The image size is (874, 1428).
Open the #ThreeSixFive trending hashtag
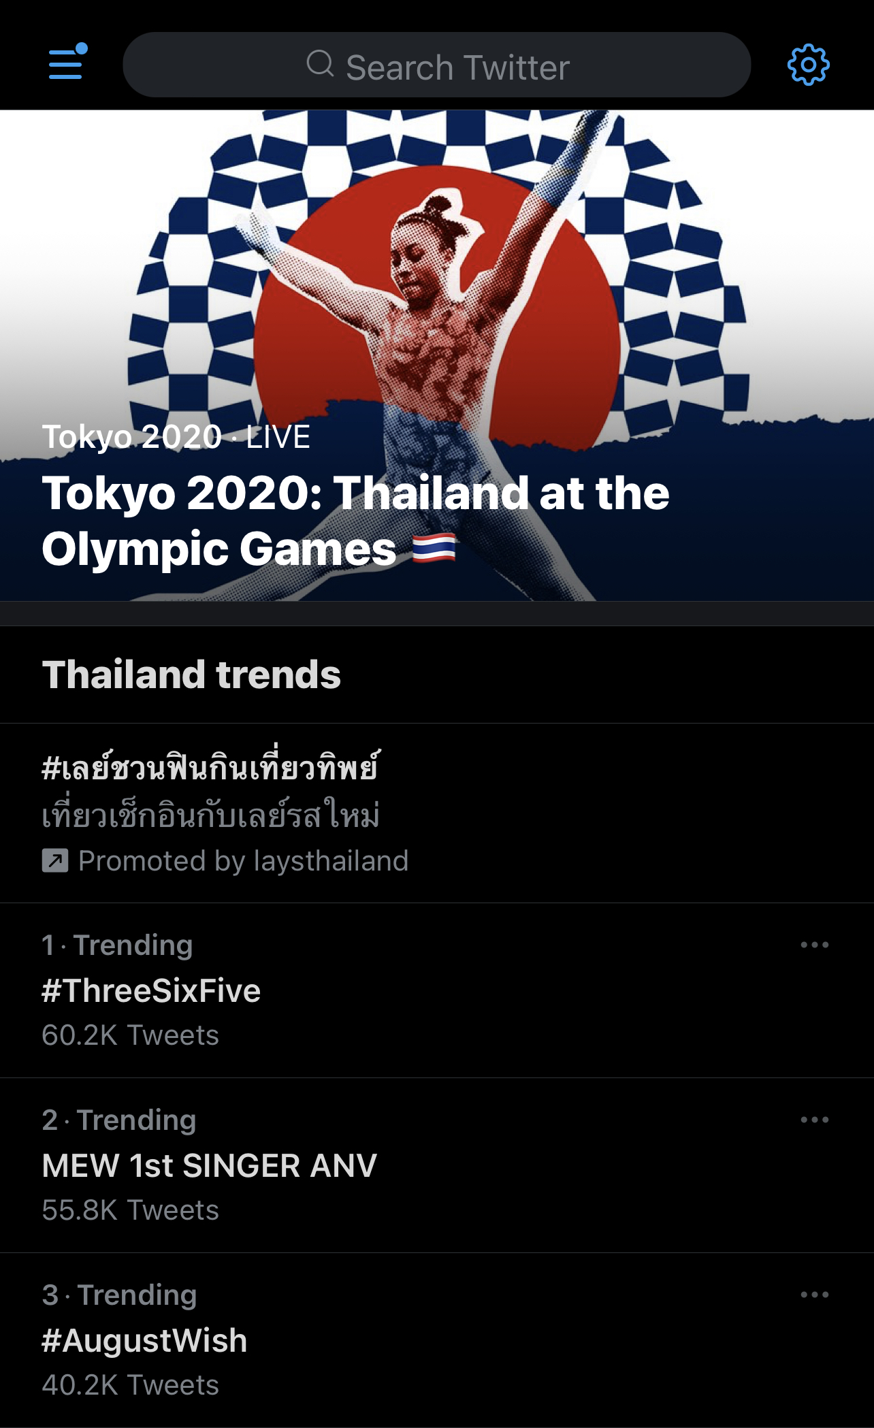tap(151, 990)
